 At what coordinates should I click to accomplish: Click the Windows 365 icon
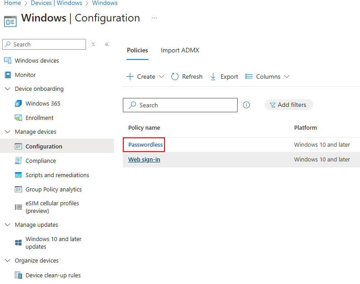(18, 103)
